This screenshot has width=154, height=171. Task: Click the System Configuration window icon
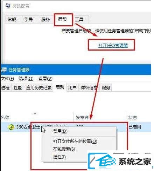point(8,6)
